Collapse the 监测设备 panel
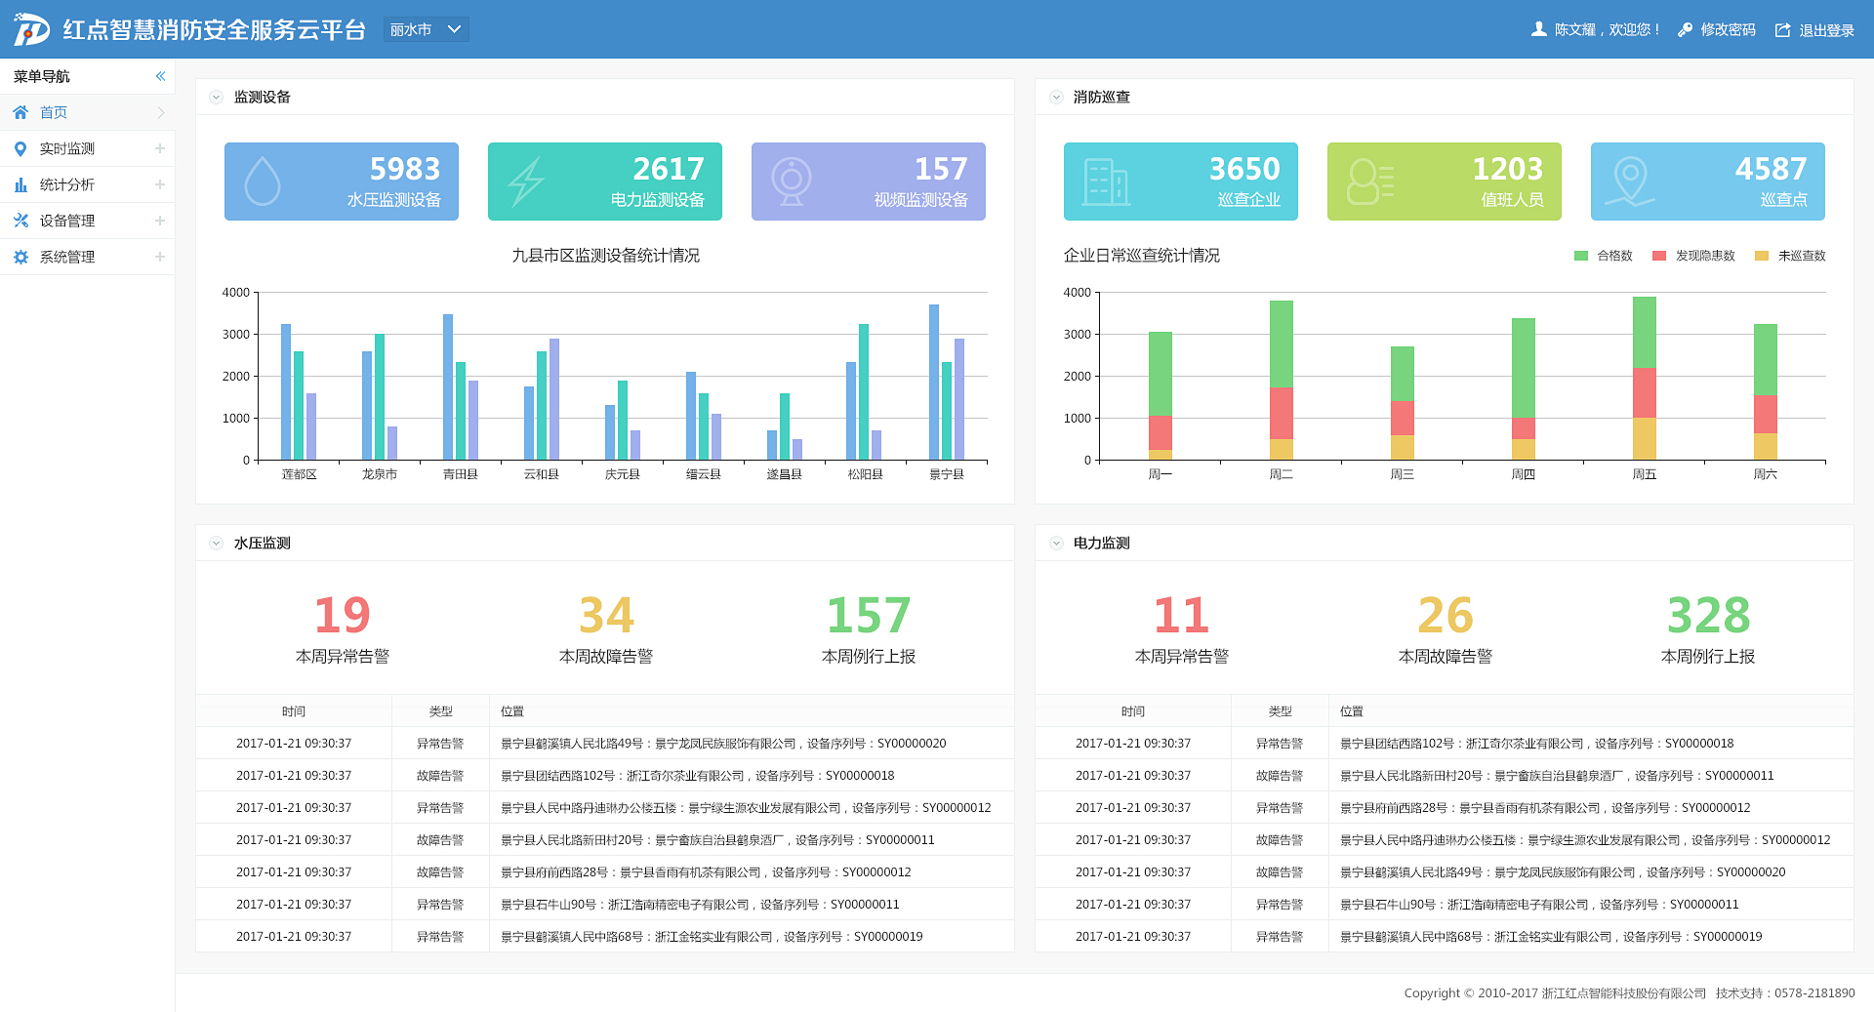The height and width of the screenshot is (1012, 1874). click(217, 97)
